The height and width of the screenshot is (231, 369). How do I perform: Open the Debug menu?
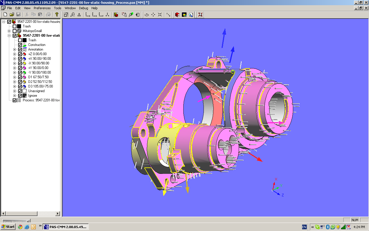pos(84,8)
